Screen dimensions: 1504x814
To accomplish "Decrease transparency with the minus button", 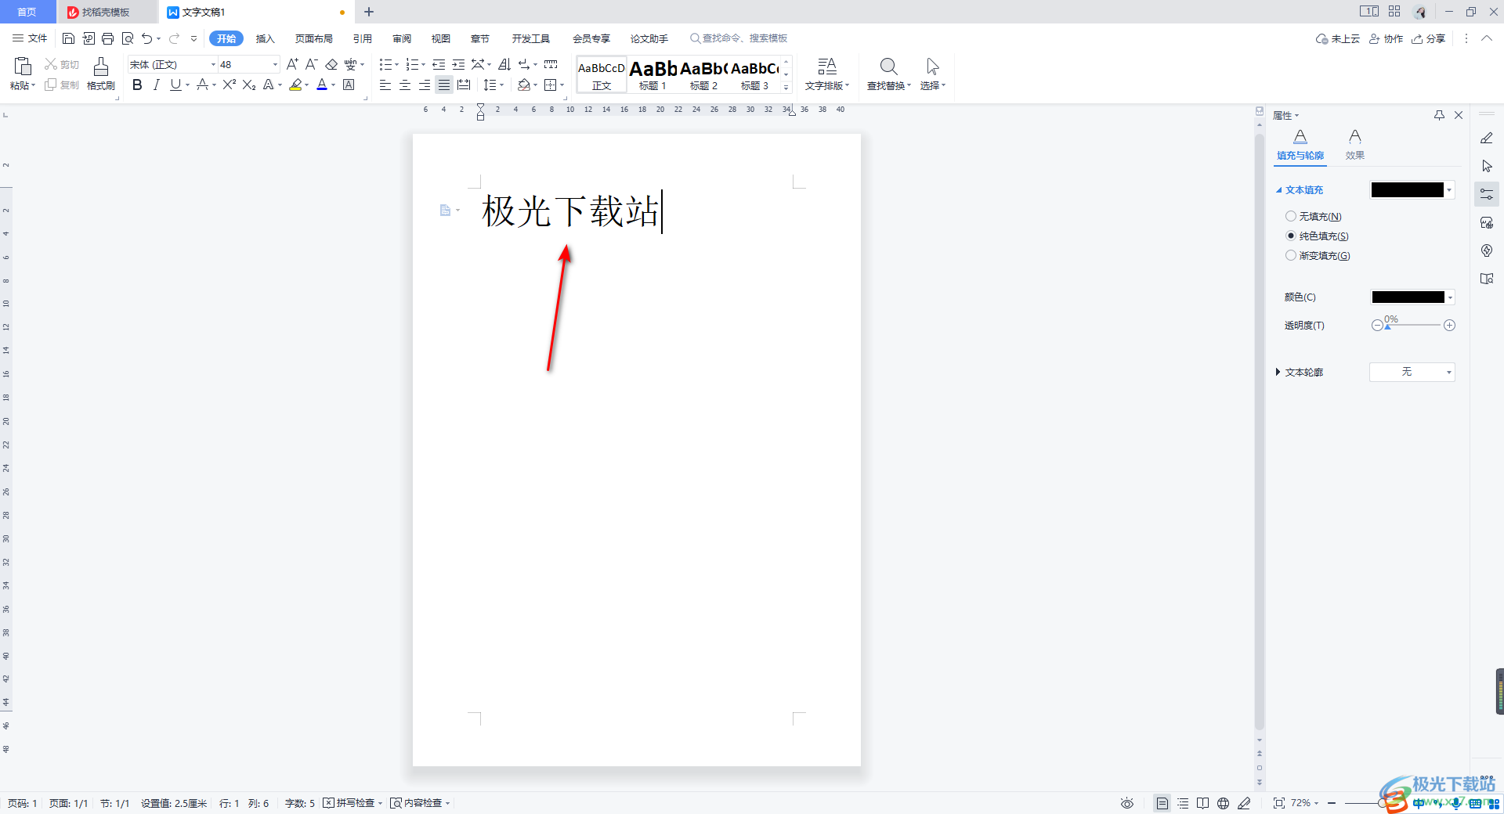I will pos(1377,326).
